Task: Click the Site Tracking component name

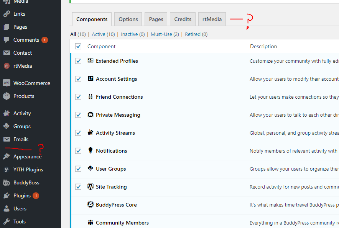Action: pos(111,187)
